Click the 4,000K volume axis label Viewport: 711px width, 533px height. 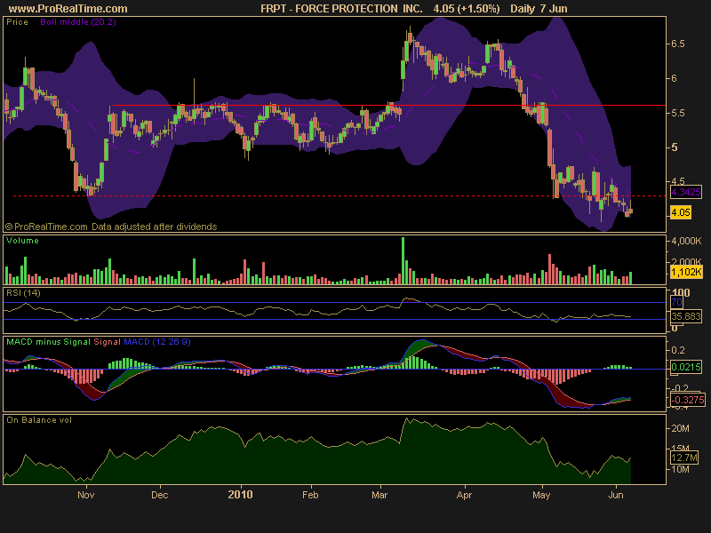(686, 241)
